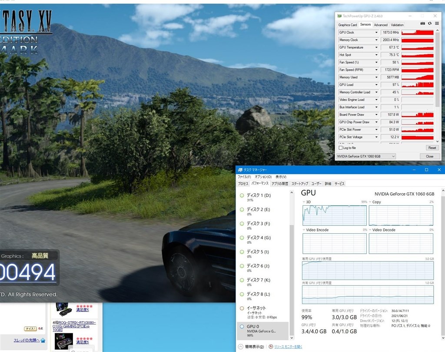Viewport: 445px width, 352px height.
Task: Open the Memory Clock sensor dropdown
Action: (x=376, y=40)
